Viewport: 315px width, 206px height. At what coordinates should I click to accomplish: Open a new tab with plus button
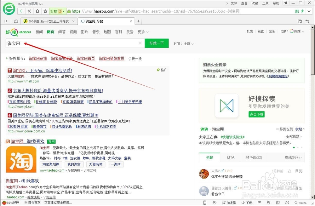click(x=138, y=21)
